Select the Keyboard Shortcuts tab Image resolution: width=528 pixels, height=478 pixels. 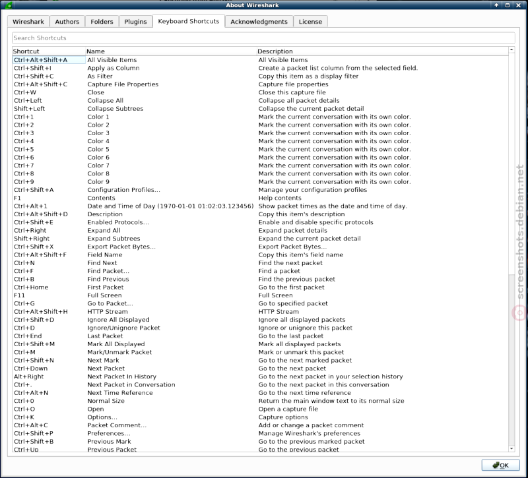point(189,21)
